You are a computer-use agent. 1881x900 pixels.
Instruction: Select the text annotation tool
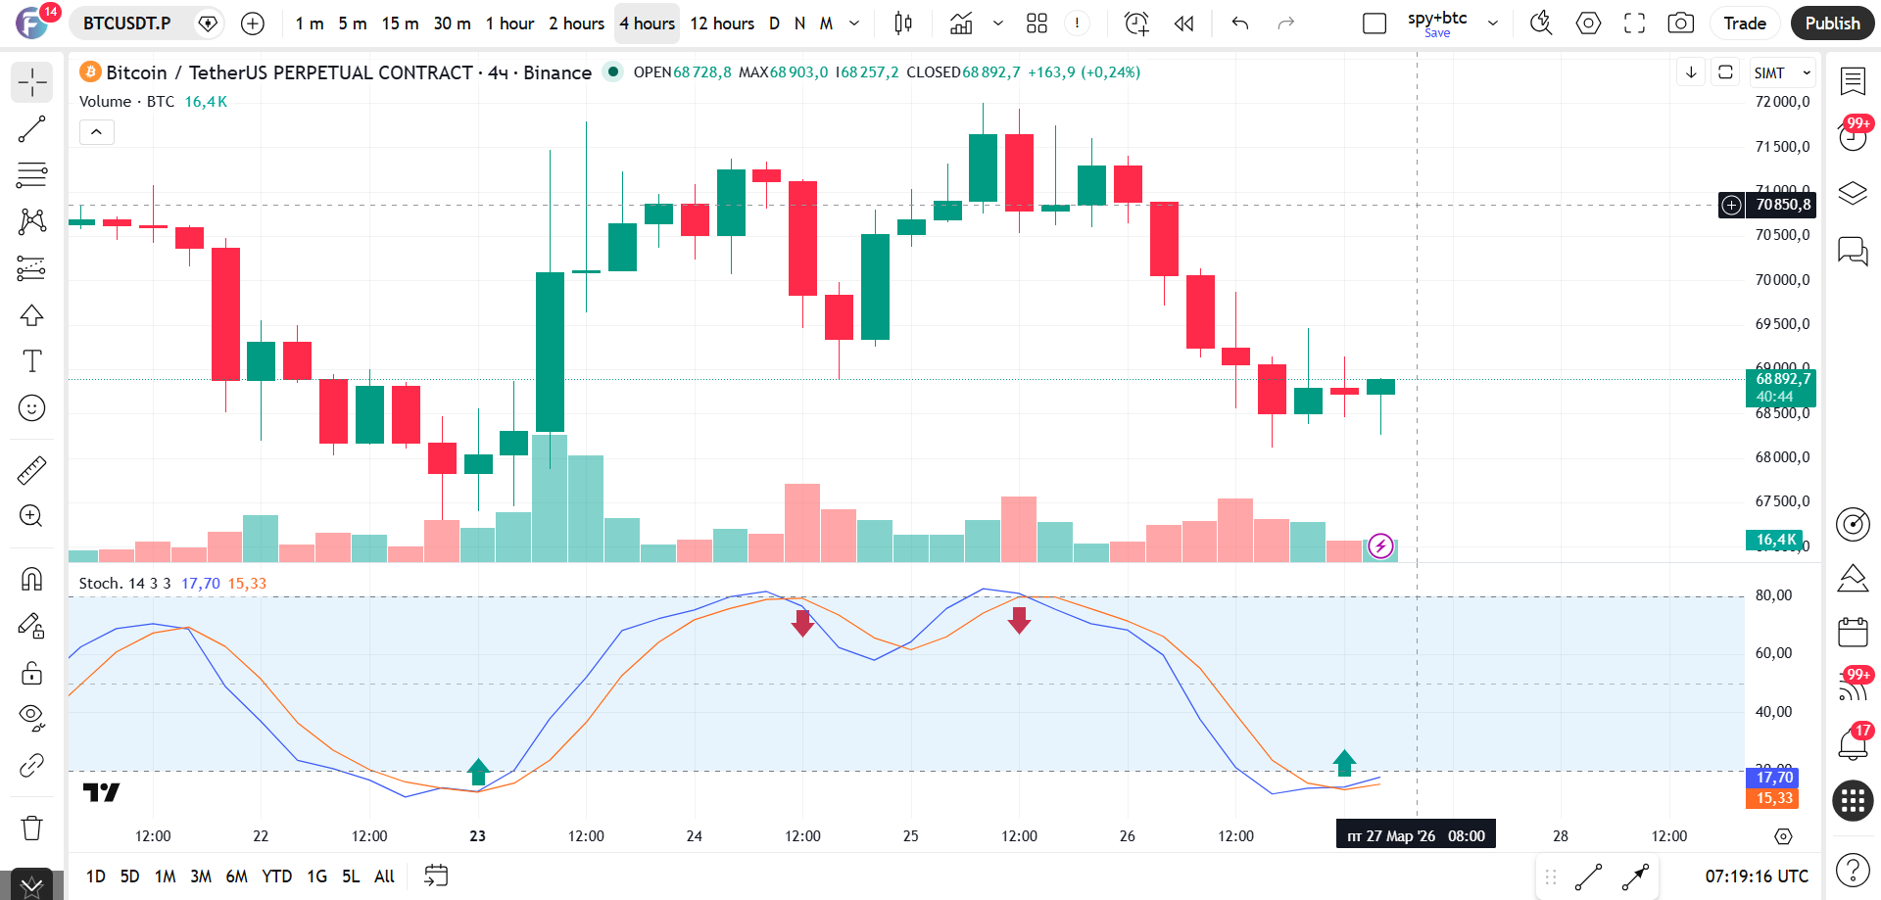click(31, 361)
